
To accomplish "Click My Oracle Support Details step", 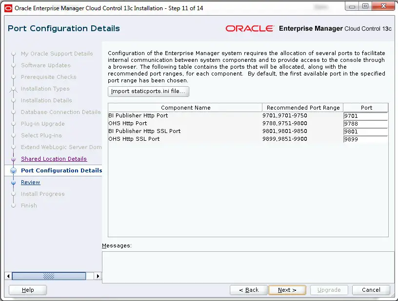I will [57, 54].
